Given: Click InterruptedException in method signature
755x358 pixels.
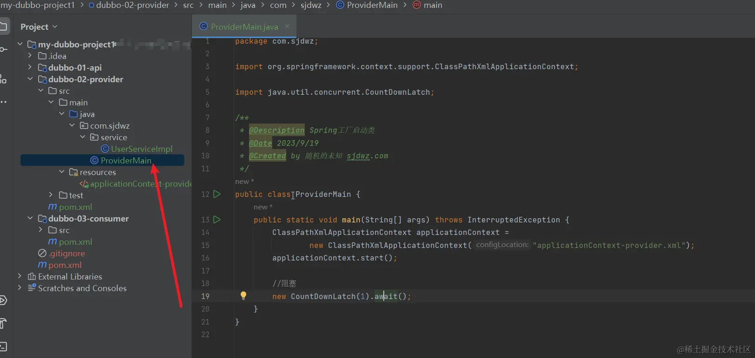Looking at the screenshot, I should [513, 220].
